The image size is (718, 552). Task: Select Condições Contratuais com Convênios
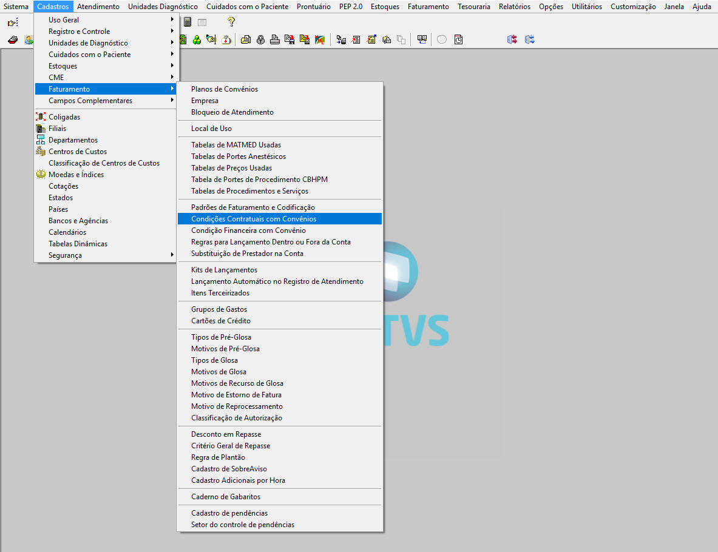pyautogui.click(x=279, y=219)
